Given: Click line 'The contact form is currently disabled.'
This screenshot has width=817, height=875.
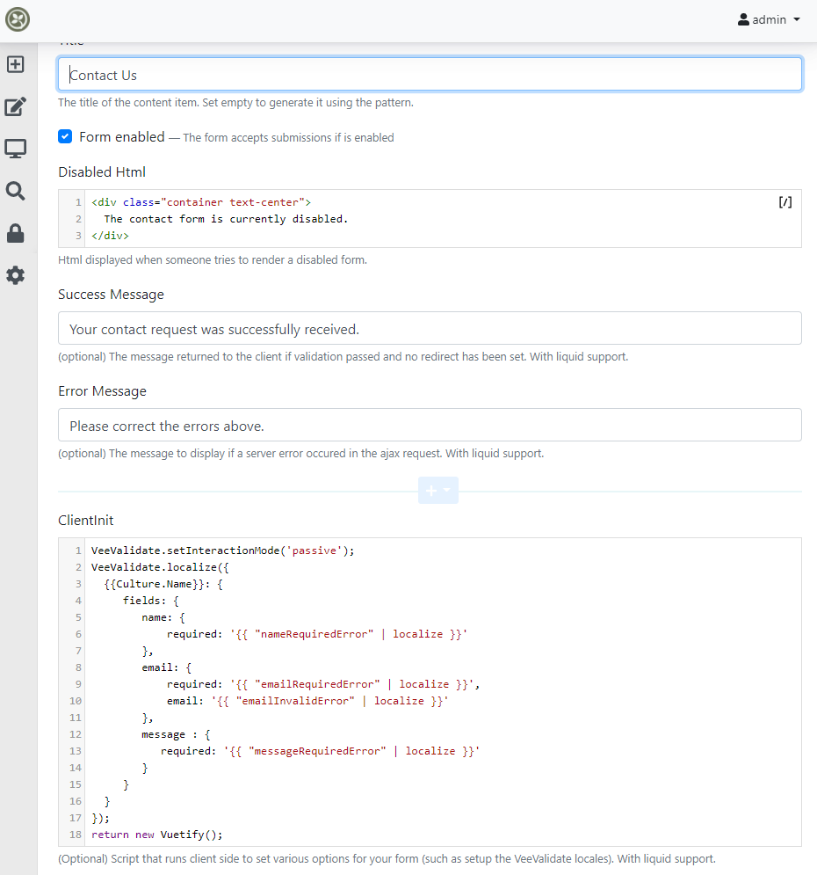Looking at the screenshot, I should click(x=226, y=219).
